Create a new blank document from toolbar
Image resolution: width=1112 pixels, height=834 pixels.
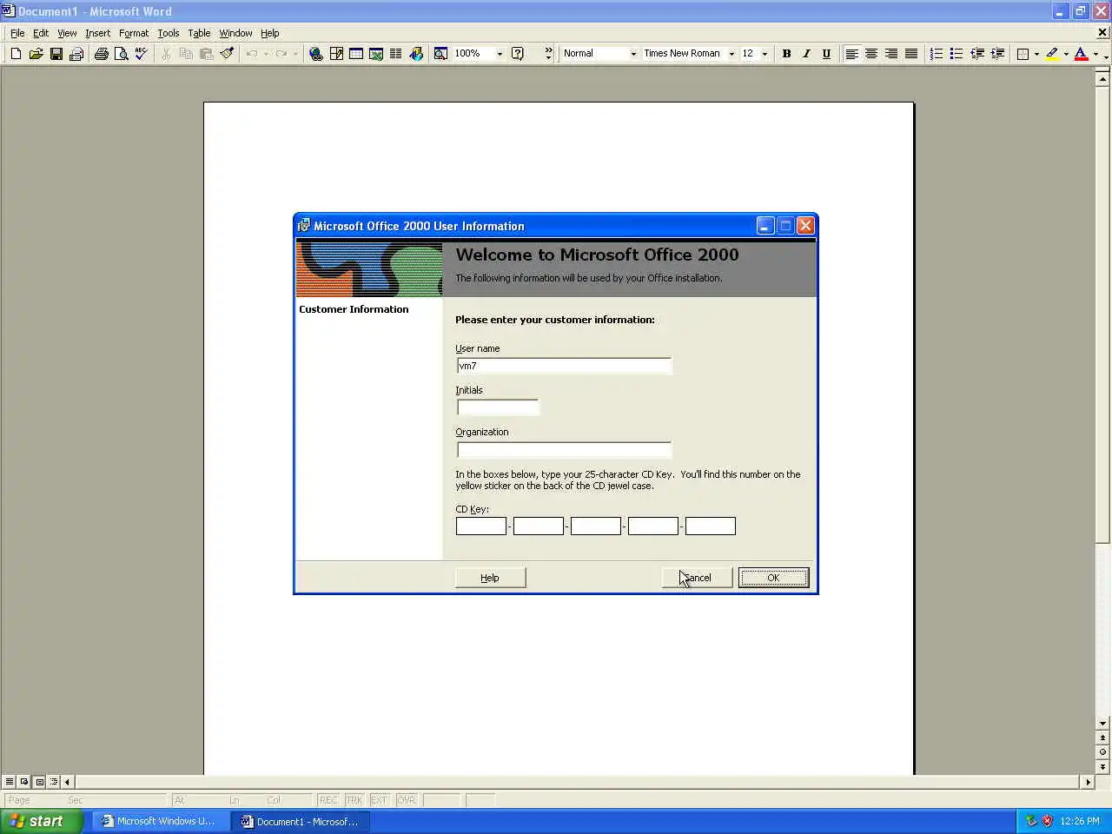[x=16, y=54]
